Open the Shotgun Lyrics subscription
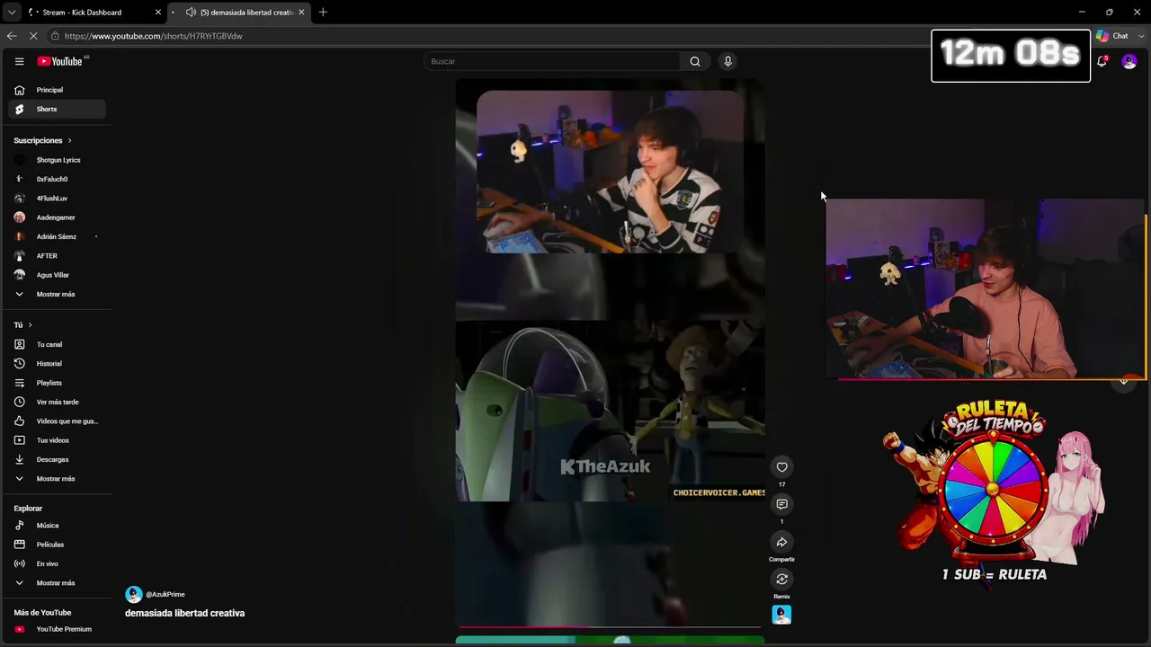1151x647 pixels. pos(58,160)
